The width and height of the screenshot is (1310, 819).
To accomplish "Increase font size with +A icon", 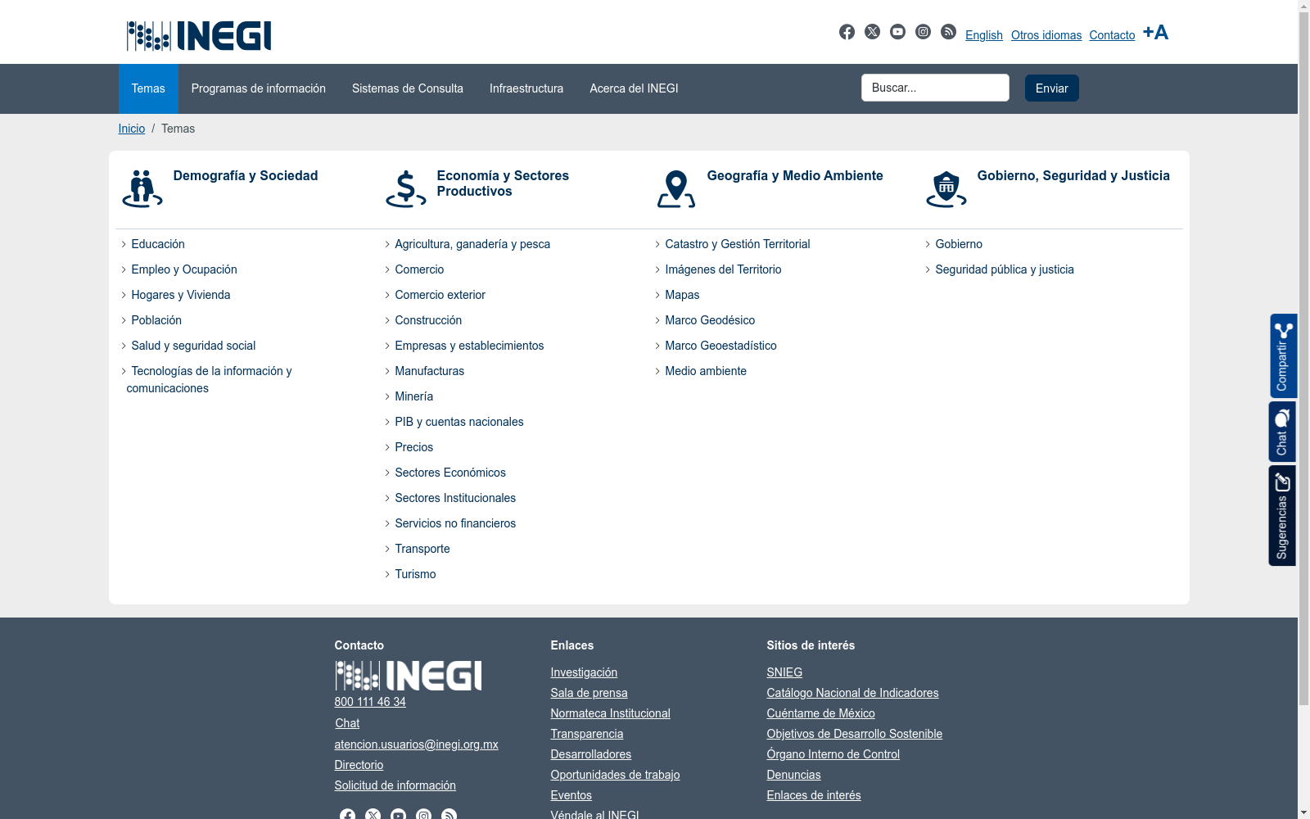I will point(1155,32).
